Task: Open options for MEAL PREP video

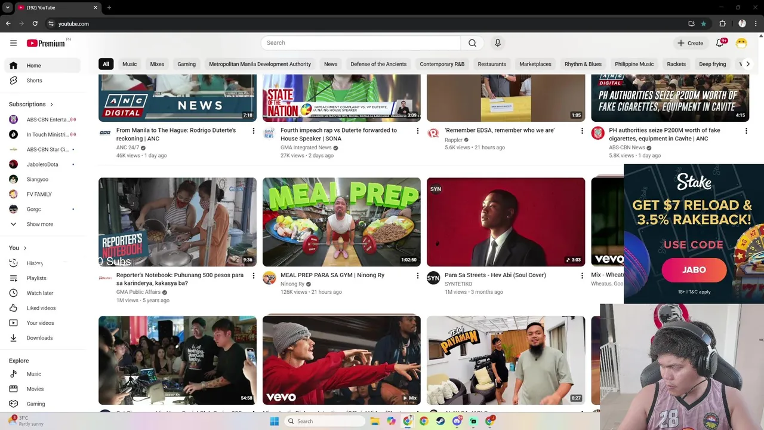Action: (417, 276)
